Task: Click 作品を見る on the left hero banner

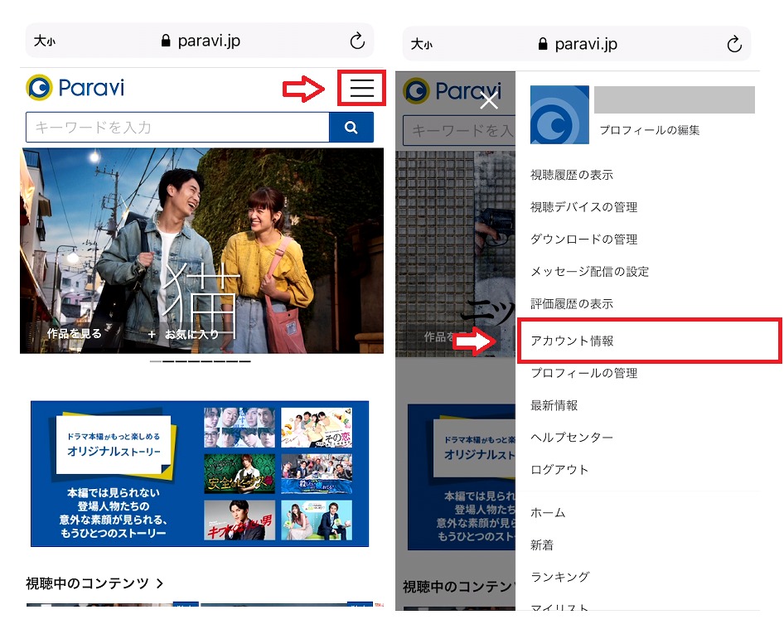Action: coord(74,333)
